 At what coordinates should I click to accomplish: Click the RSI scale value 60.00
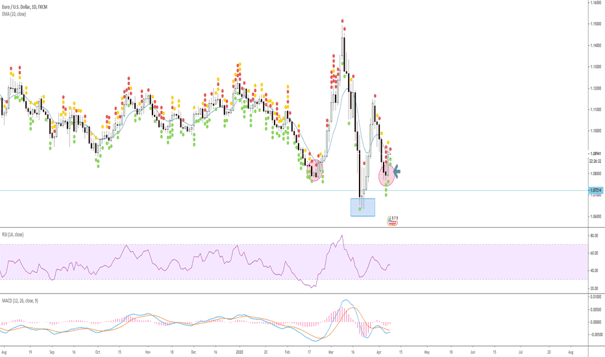click(594, 253)
